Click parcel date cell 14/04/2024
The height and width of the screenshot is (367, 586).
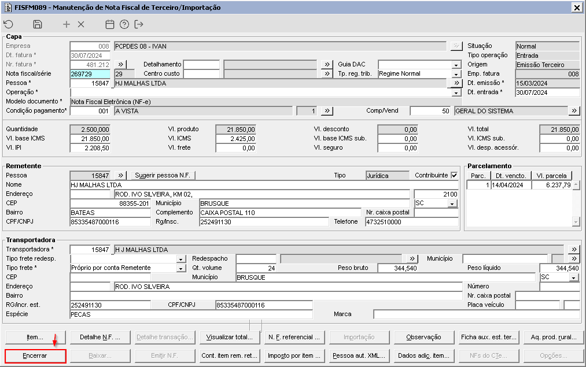[x=511, y=185]
